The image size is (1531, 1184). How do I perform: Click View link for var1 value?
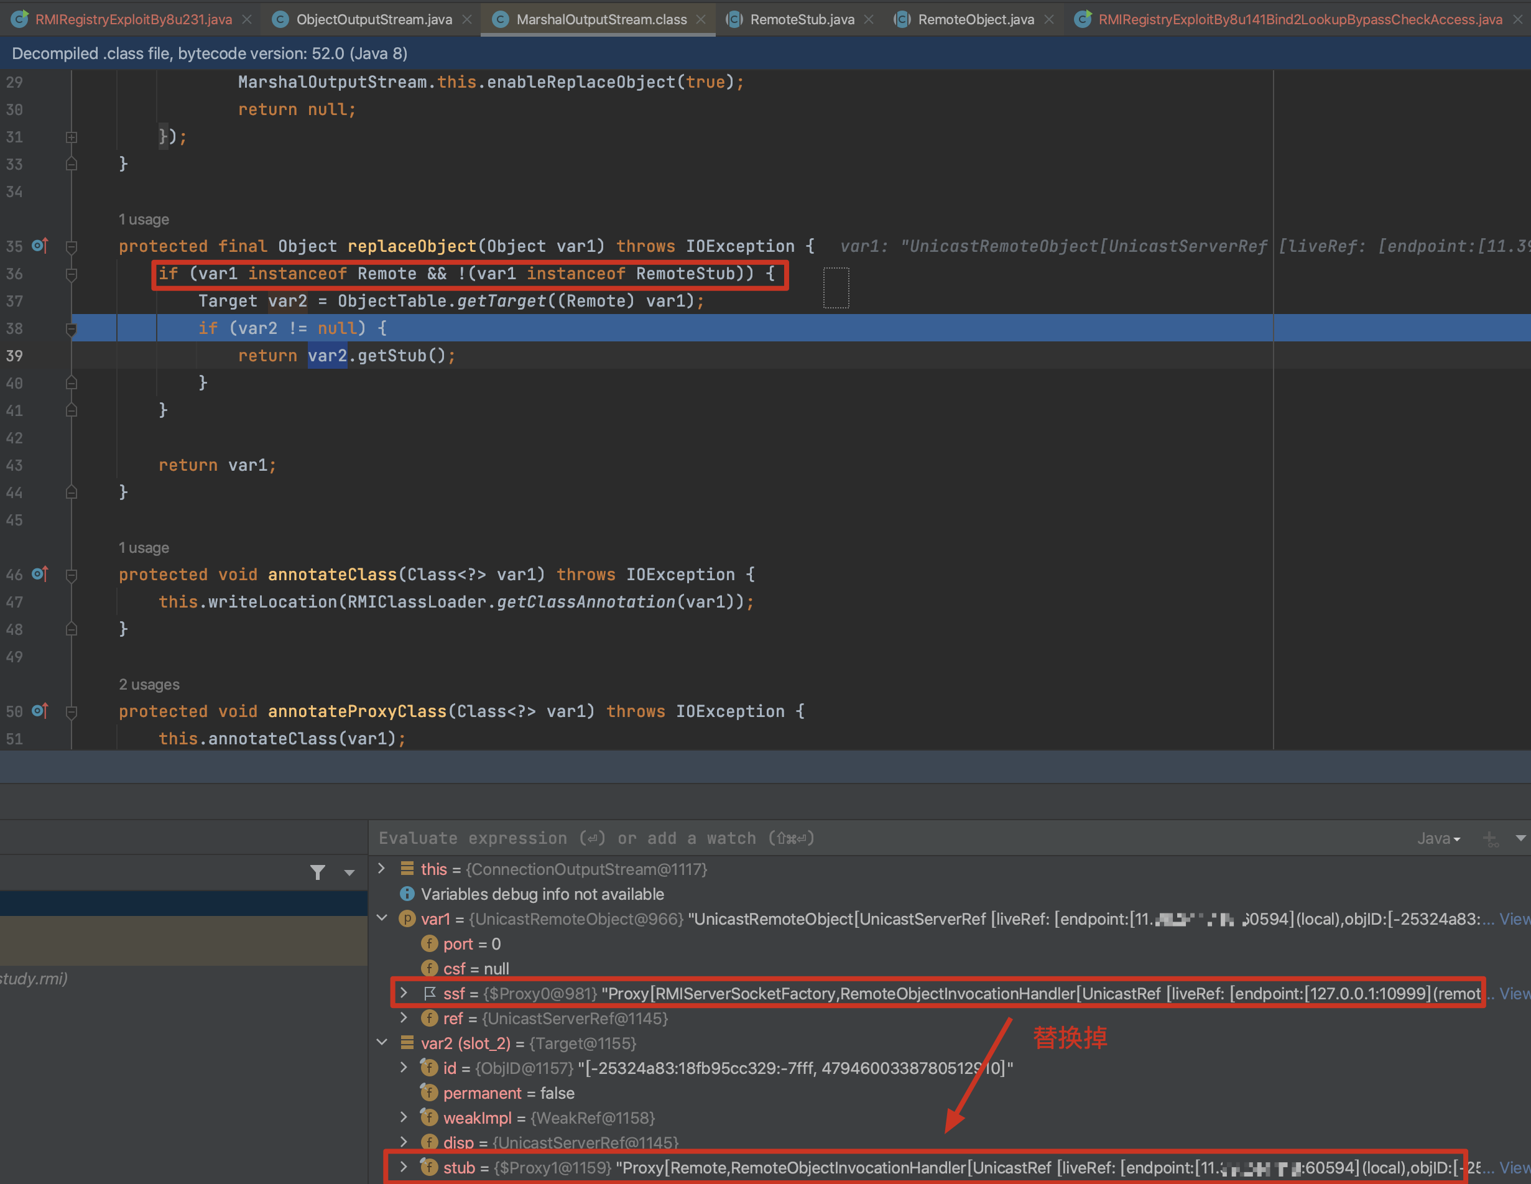pos(1515,919)
